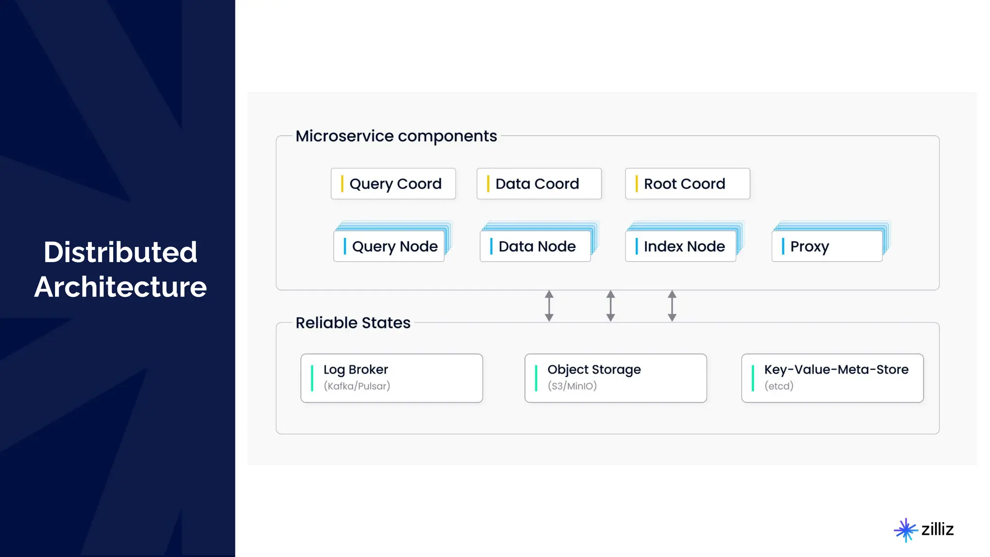Click the Query Node stacked card
The image size is (990, 557).
click(x=389, y=246)
